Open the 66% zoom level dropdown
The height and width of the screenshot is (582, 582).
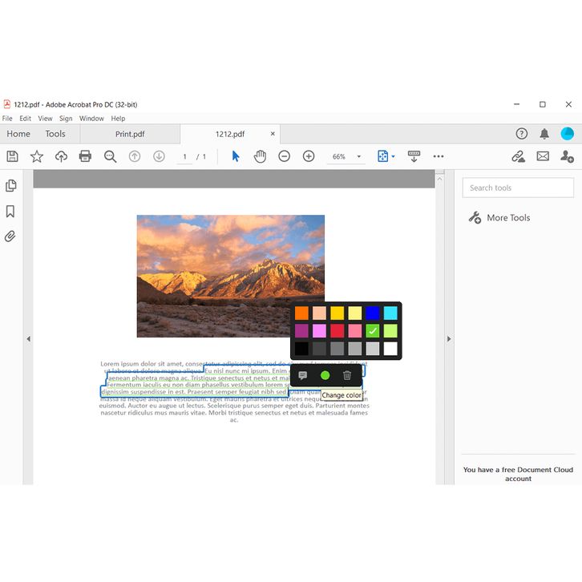click(358, 156)
